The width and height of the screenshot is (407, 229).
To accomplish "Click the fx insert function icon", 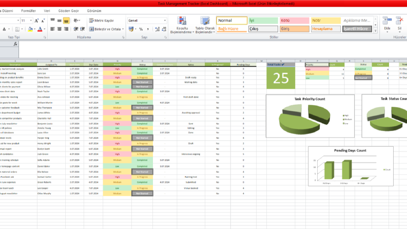I will coord(15,44).
